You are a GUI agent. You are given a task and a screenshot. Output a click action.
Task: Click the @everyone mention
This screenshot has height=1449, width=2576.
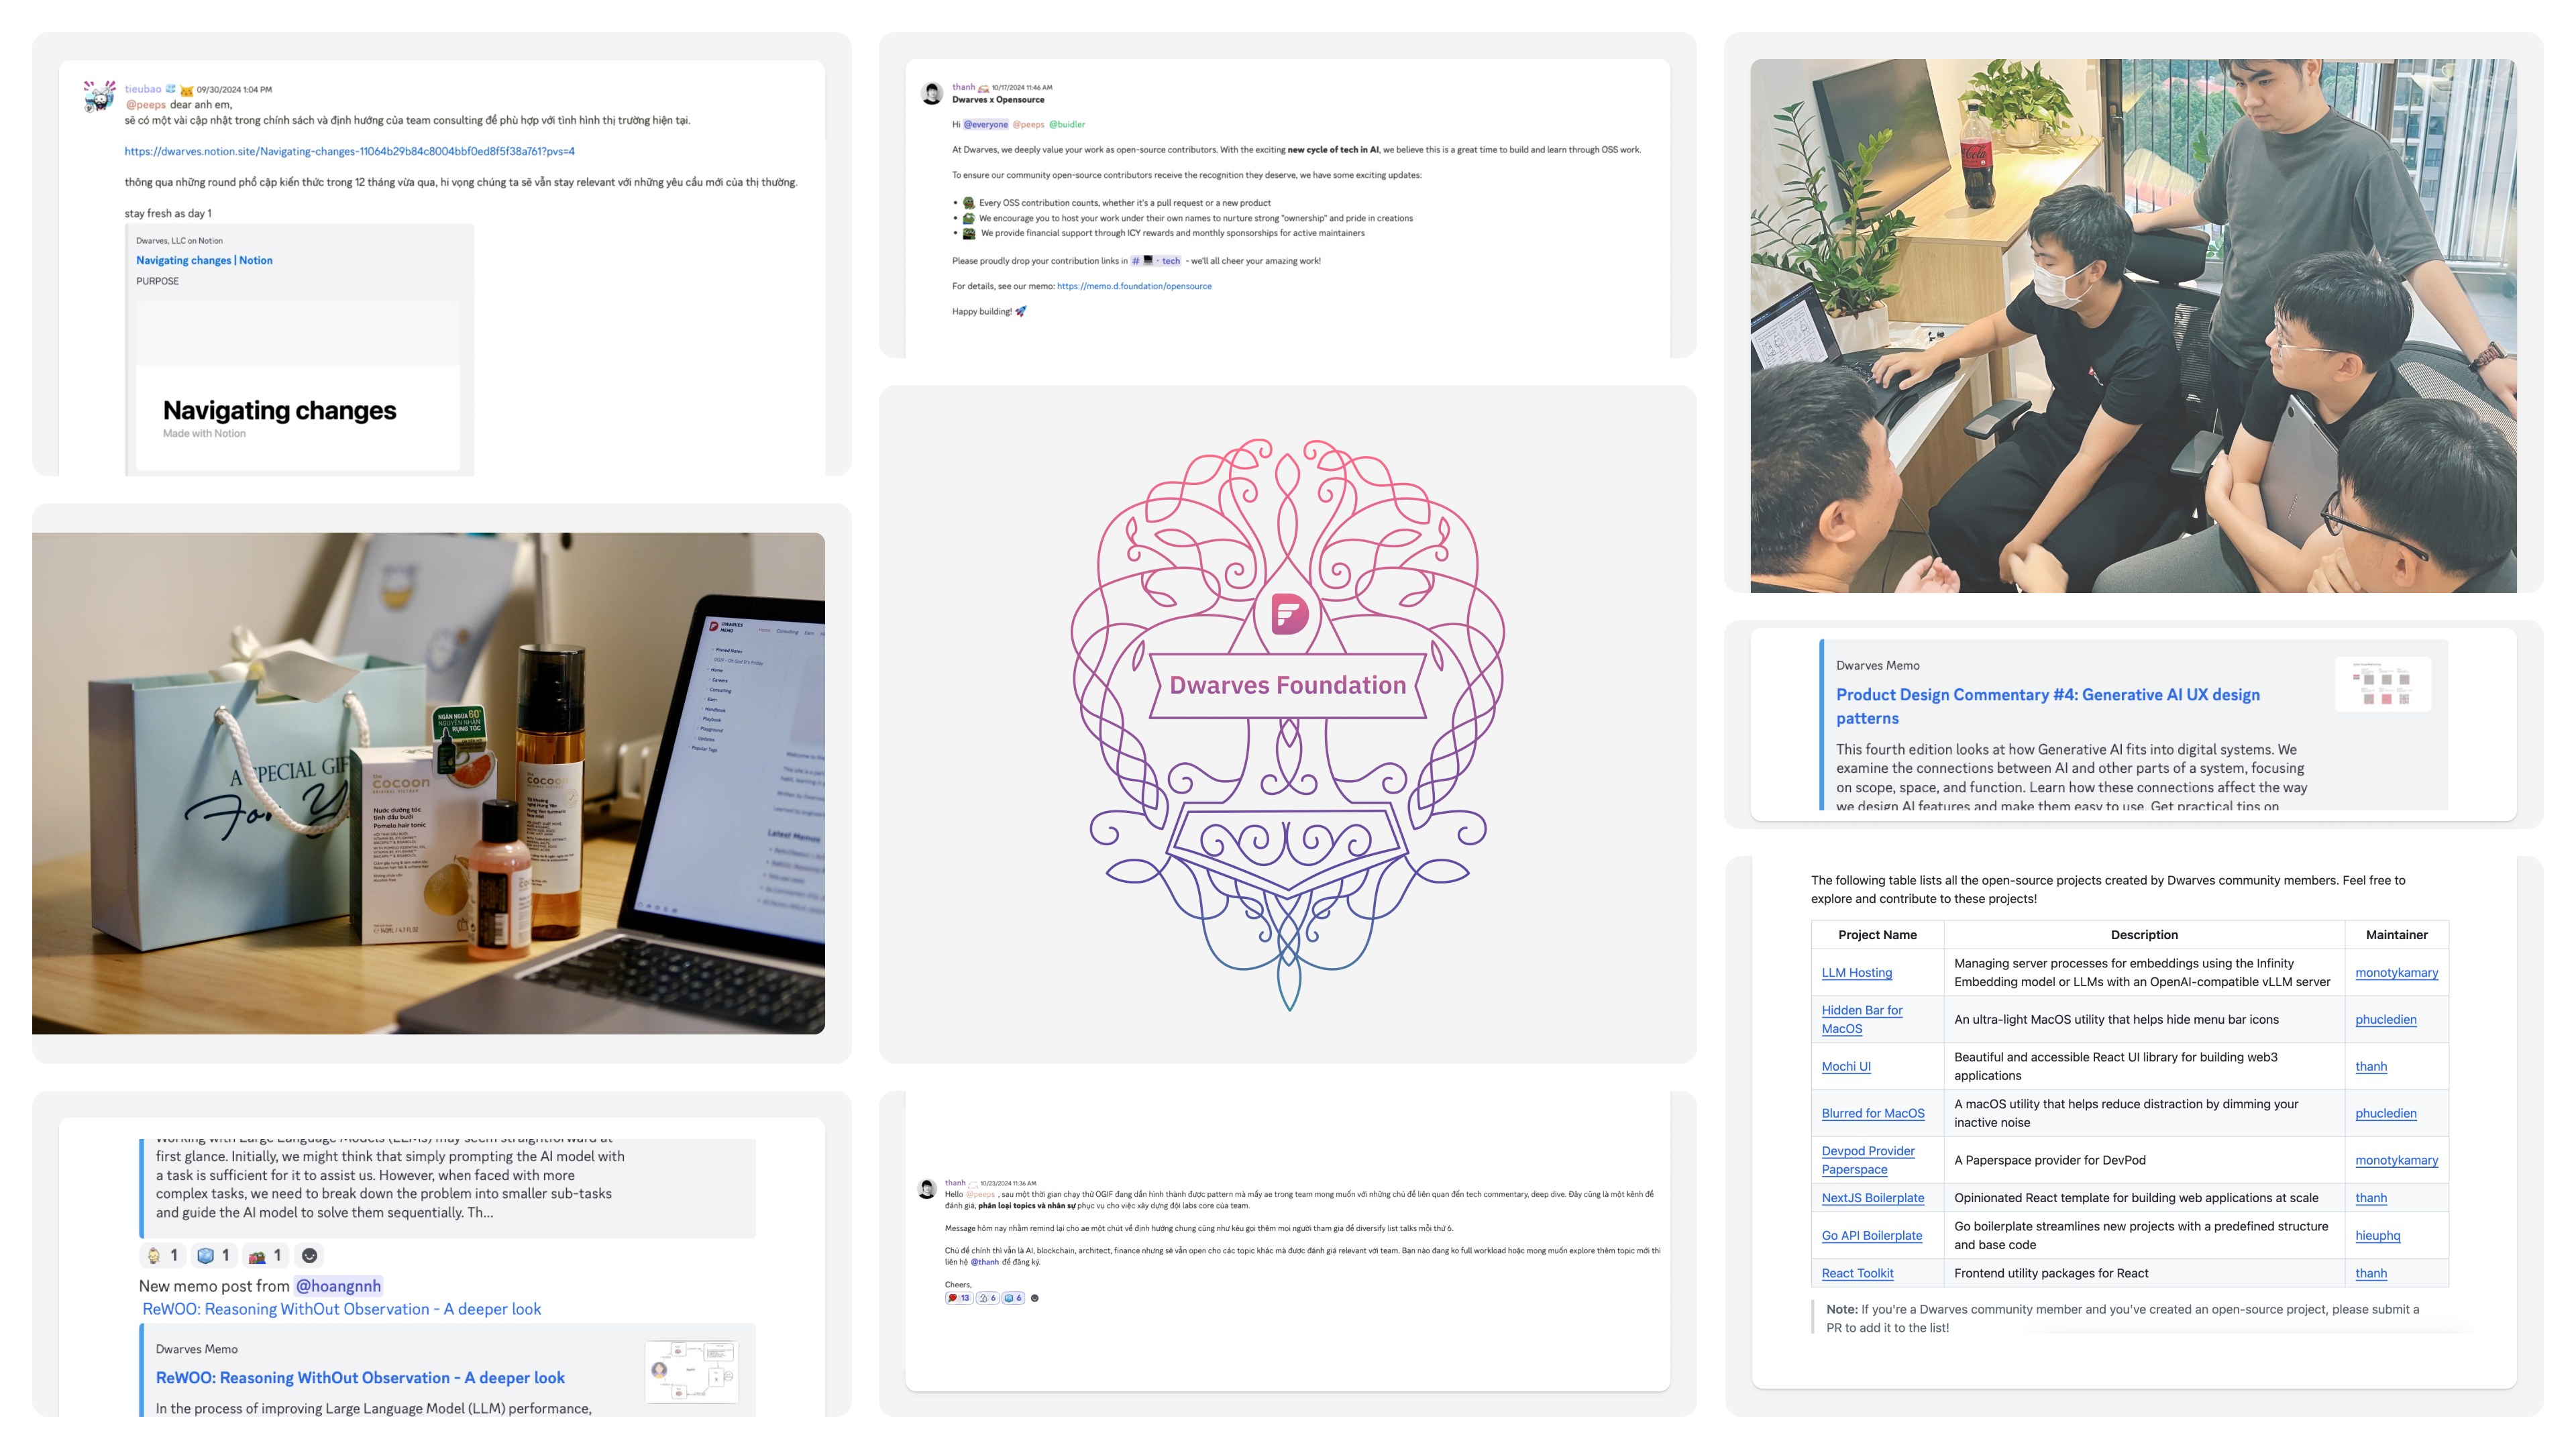[986, 124]
